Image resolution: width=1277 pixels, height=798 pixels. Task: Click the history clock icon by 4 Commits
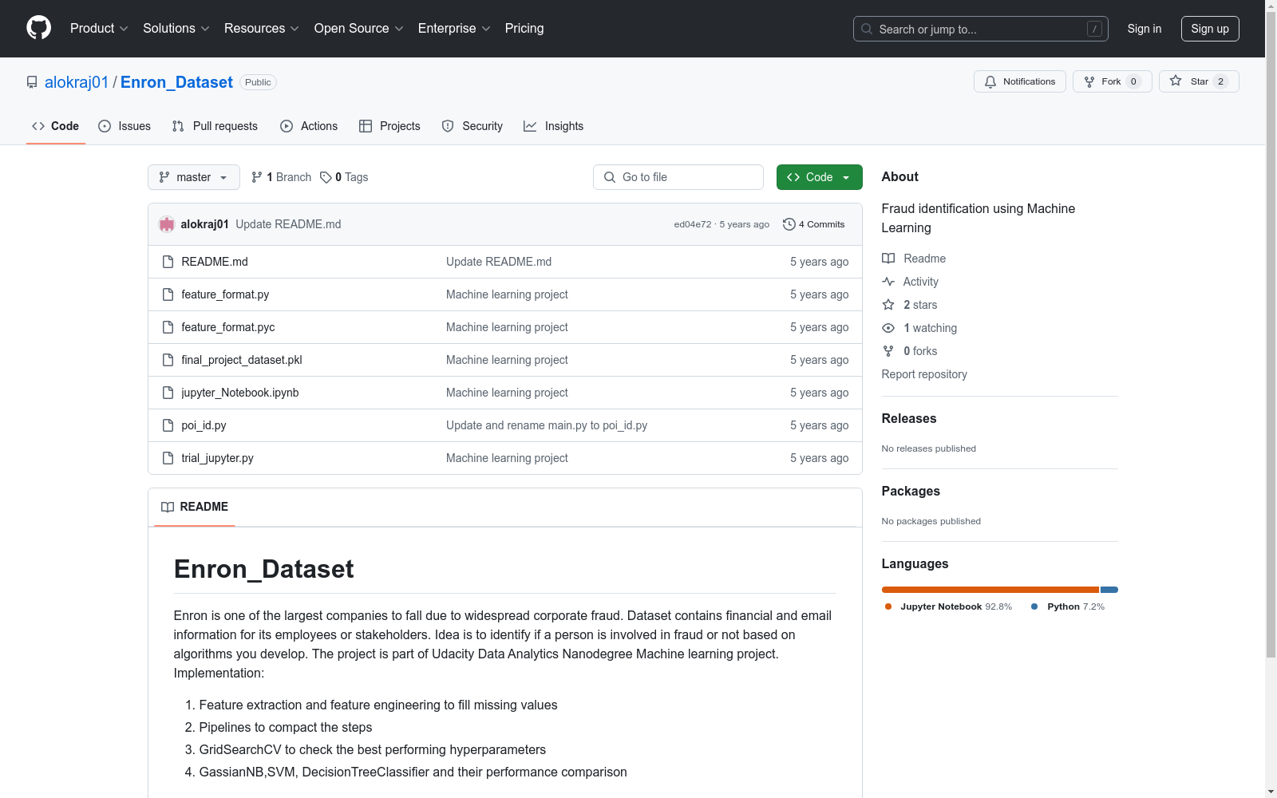coord(789,224)
